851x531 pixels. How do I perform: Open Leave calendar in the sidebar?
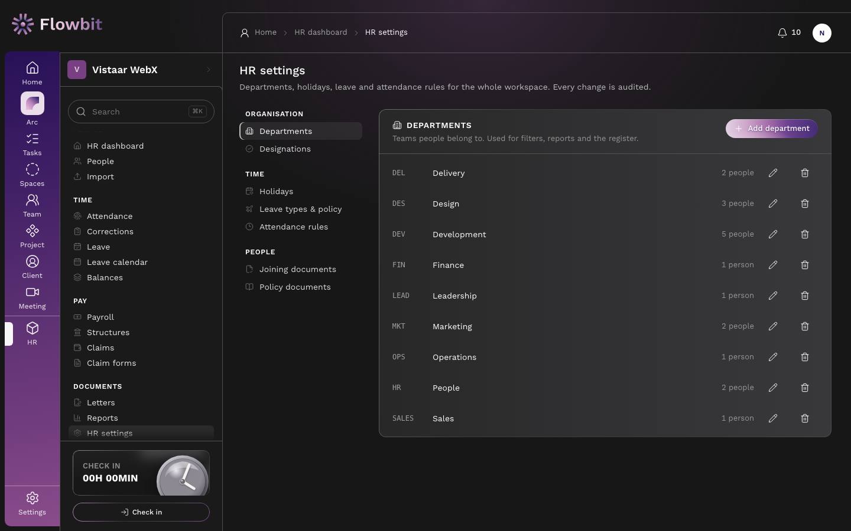(x=141, y=262)
